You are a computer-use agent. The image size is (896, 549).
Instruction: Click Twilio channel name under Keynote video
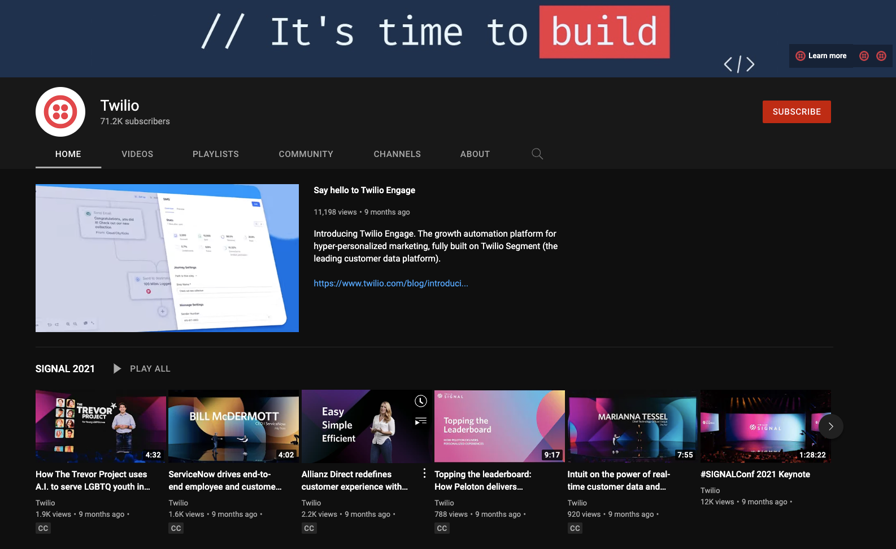tap(710, 490)
